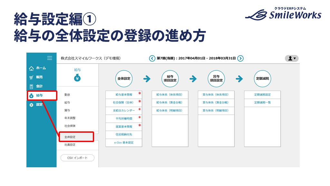Click the 全体設定 circle step
330x186 pixels.
124,79
